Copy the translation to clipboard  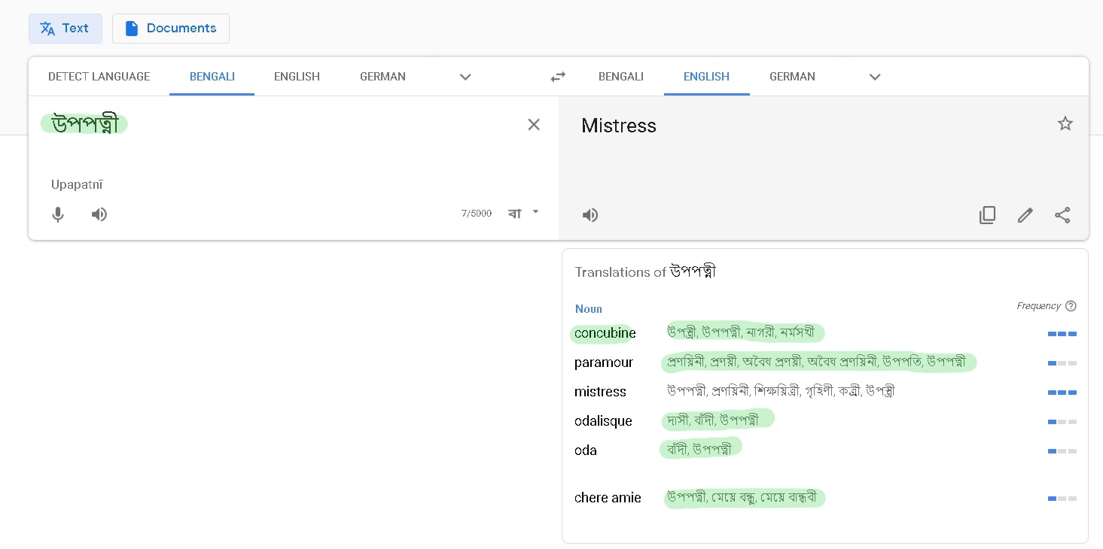[x=987, y=215]
